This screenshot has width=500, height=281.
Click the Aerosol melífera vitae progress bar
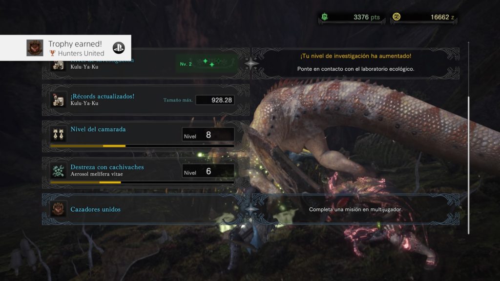(x=142, y=182)
